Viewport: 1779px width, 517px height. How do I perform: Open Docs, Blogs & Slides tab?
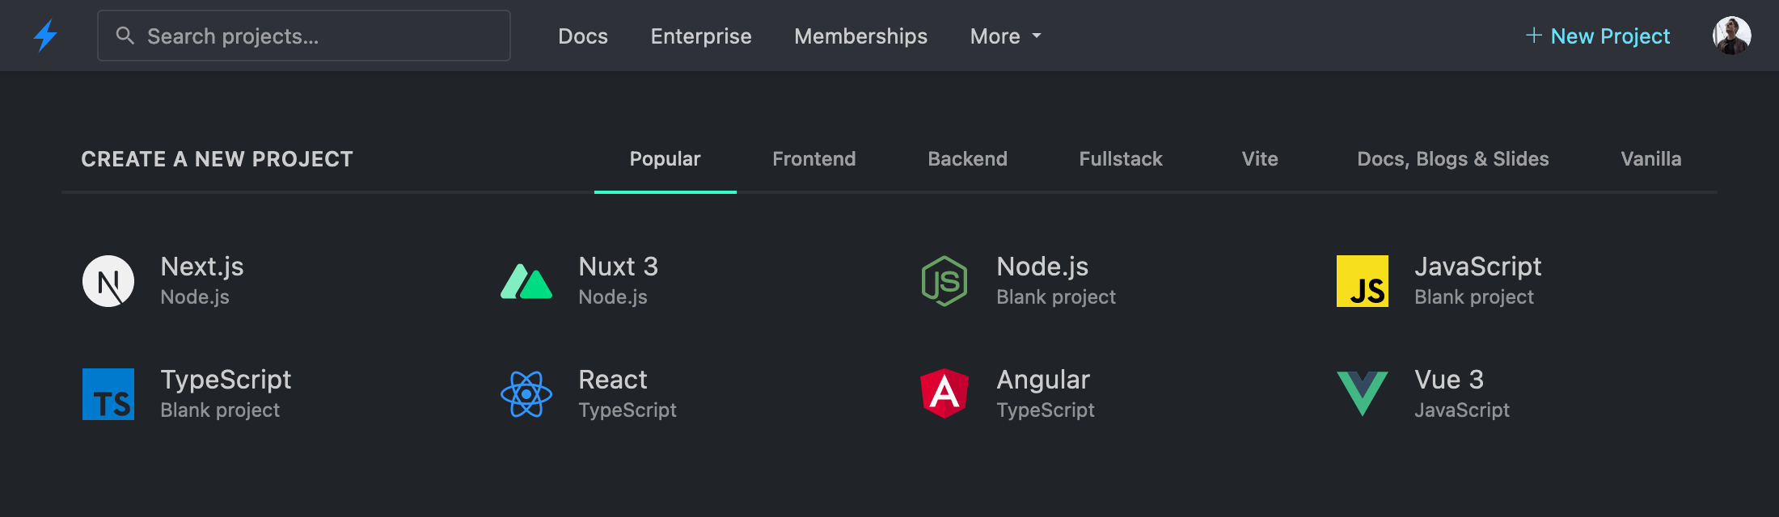point(1453,159)
